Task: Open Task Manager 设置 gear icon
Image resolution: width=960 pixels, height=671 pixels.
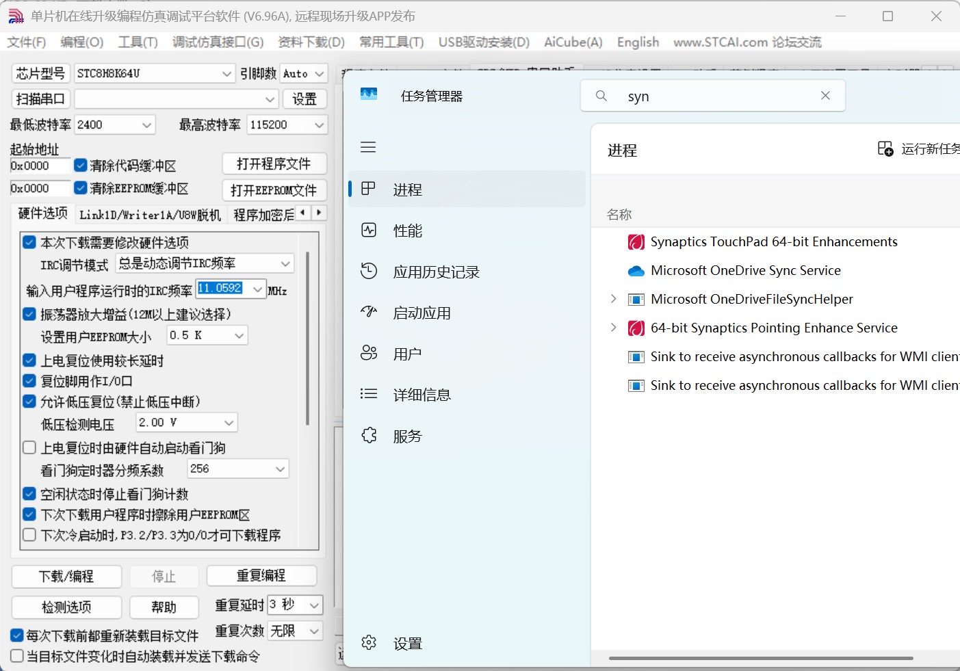Action: [369, 643]
